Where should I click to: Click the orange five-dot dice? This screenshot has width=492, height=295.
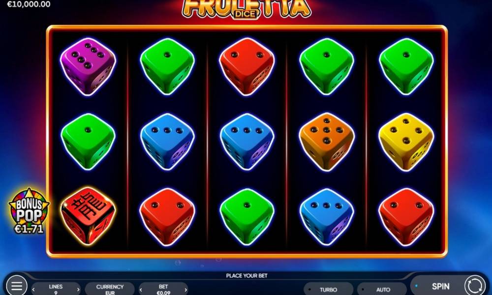point(327,142)
